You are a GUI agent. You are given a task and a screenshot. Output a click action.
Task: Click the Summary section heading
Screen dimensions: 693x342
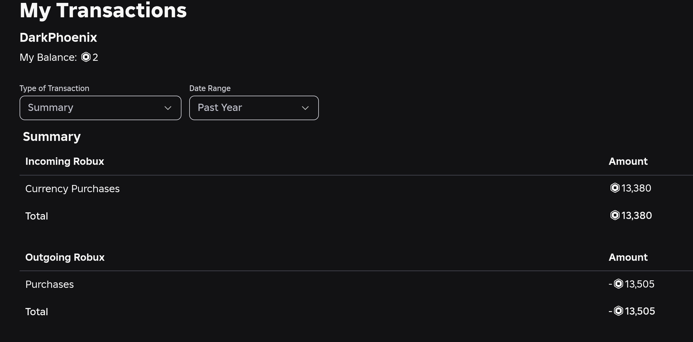pyautogui.click(x=52, y=137)
